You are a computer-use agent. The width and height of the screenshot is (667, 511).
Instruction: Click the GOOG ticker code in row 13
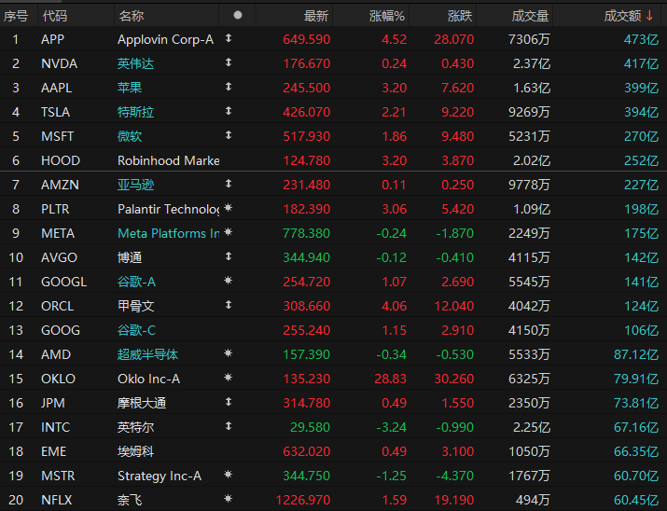[x=61, y=330]
